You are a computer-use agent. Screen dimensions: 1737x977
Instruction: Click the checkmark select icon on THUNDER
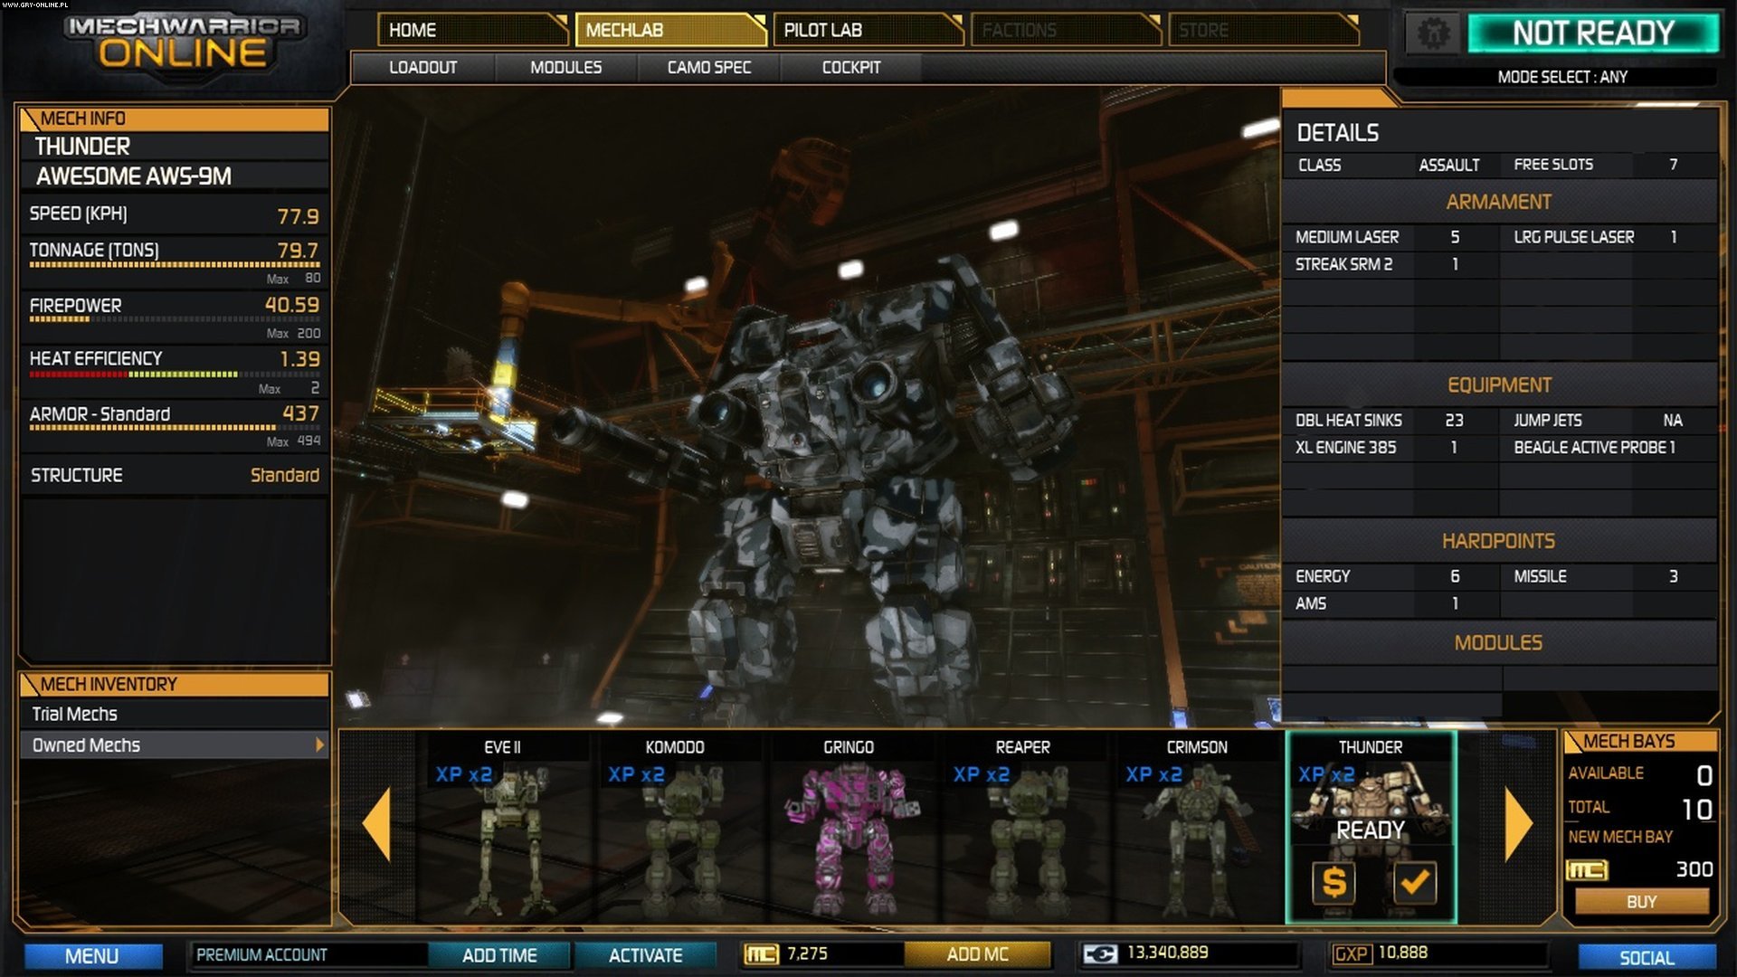click(x=1414, y=882)
